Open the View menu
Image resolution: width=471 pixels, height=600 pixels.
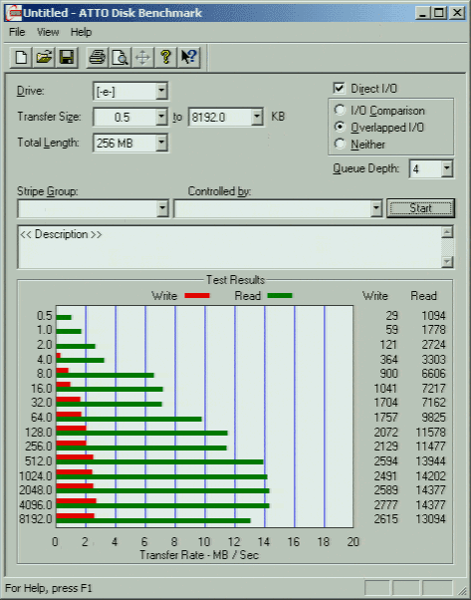[48, 32]
